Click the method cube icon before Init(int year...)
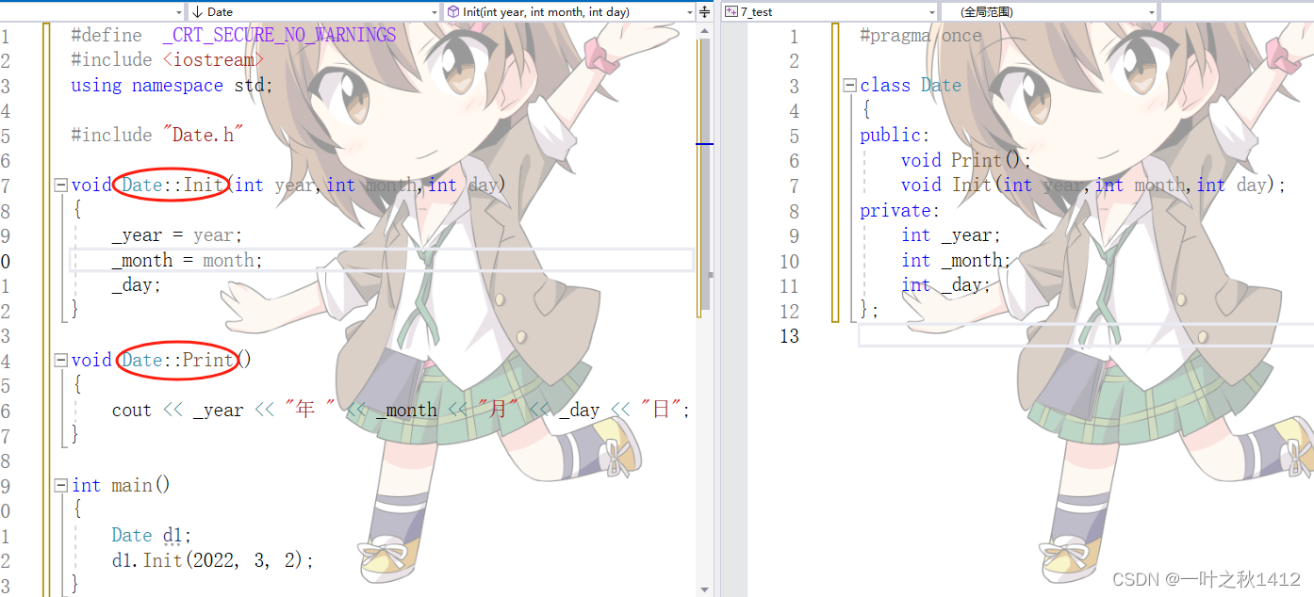 click(x=453, y=11)
